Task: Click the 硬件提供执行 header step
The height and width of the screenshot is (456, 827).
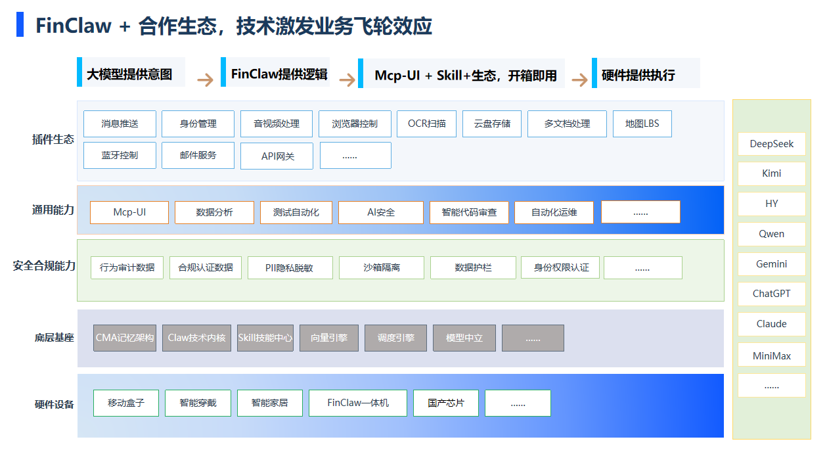Action: click(646, 74)
